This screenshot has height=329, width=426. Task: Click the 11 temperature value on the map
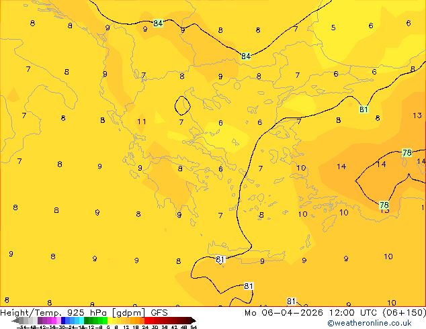coord(142,122)
